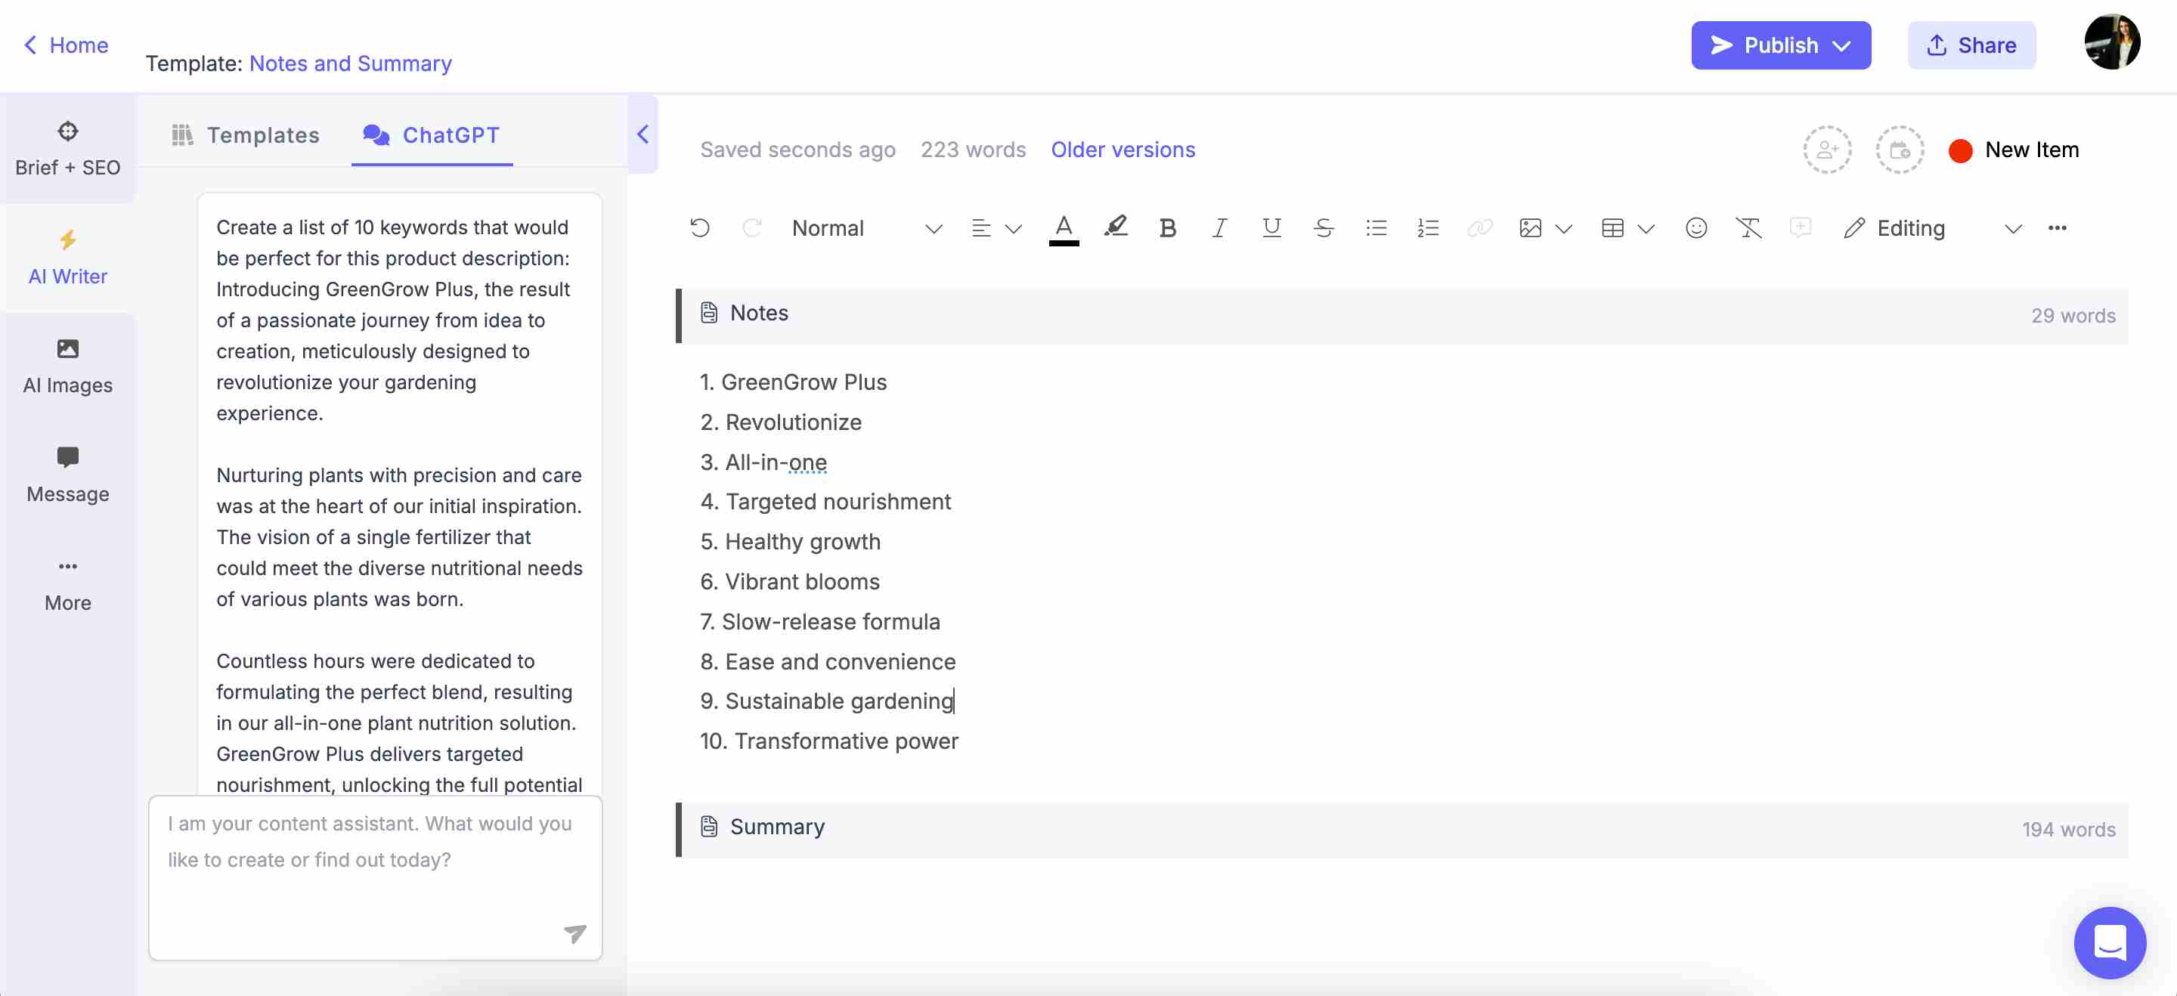This screenshot has height=996, width=2177.
Task: Expand the image options arrow
Action: [1563, 229]
